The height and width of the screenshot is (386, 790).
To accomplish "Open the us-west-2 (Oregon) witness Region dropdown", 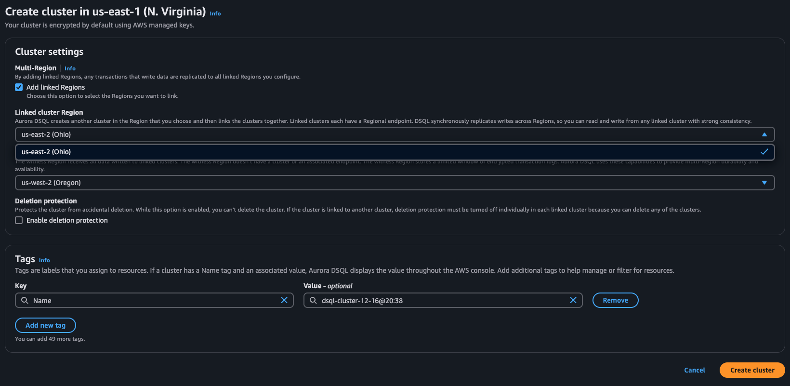I will pyautogui.click(x=395, y=183).
